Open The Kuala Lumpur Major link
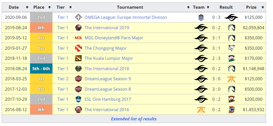The width and height of the screenshot is (273, 126). point(109,58)
